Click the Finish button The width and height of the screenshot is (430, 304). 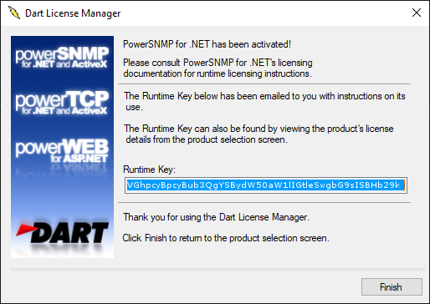point(392,286)
